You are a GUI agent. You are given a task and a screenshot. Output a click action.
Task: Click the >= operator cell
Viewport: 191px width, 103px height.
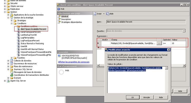click(x=166, y=43)
